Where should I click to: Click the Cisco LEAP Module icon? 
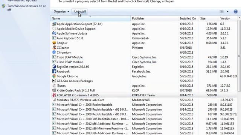coord(54,57)
